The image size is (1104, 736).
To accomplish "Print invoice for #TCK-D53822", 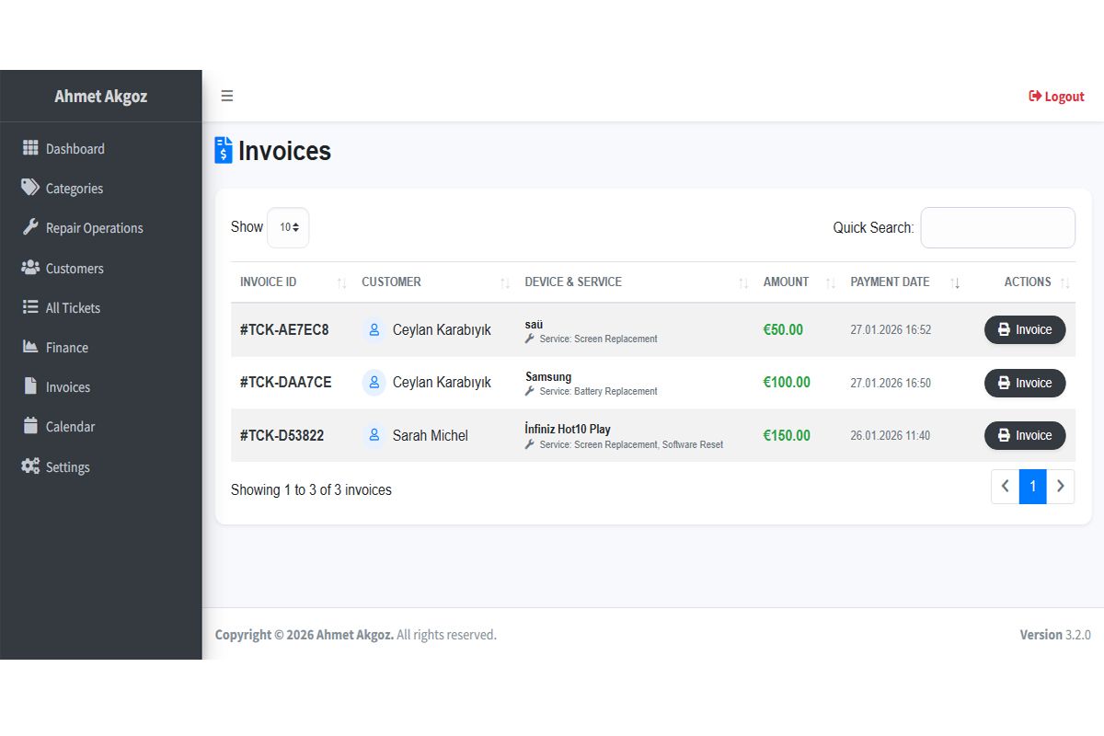I will [1025, 435].
